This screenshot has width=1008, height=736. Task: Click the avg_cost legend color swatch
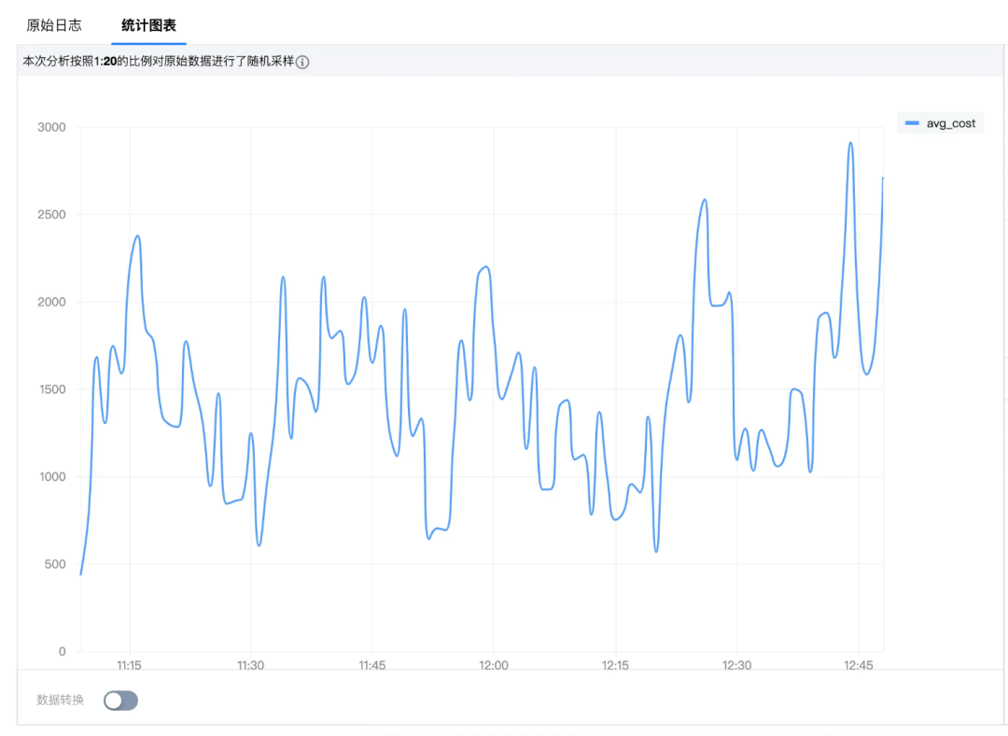pos(912,123)
